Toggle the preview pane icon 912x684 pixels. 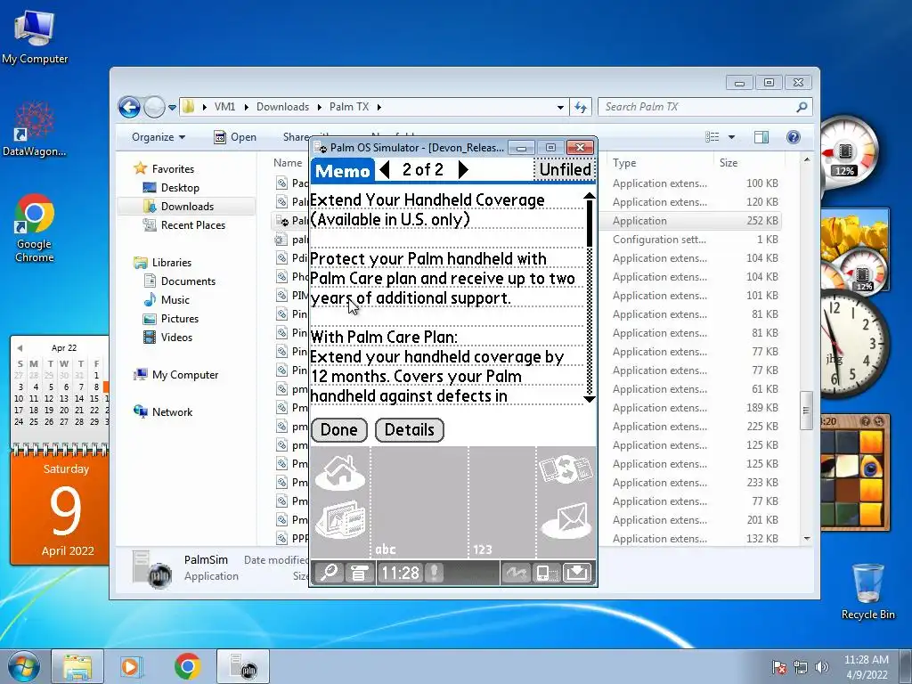pos(761,137)
